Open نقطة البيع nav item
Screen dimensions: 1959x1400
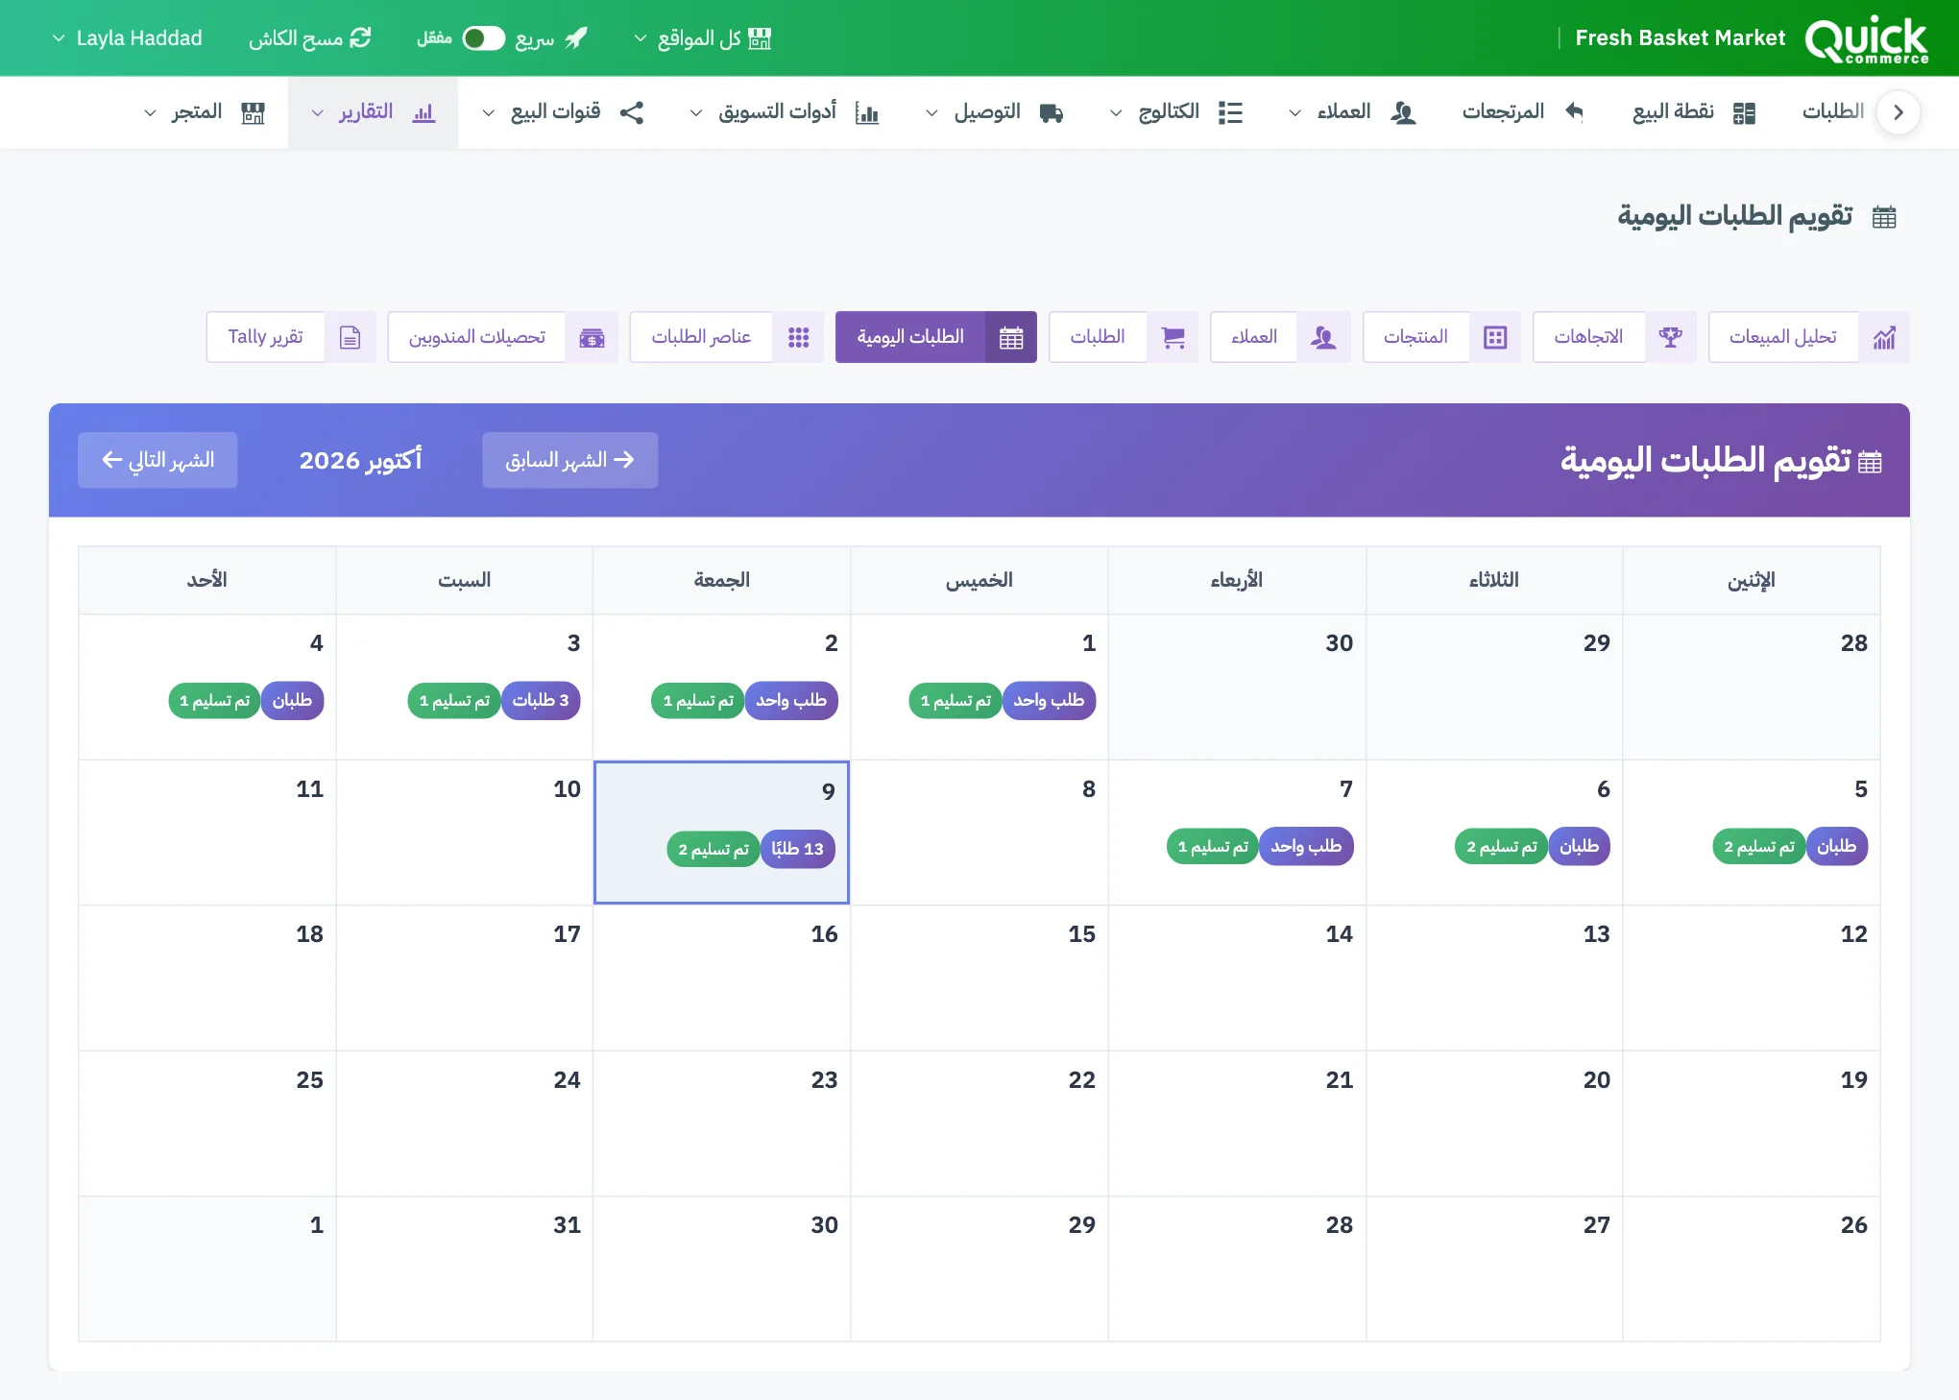tap(1694, 112)
